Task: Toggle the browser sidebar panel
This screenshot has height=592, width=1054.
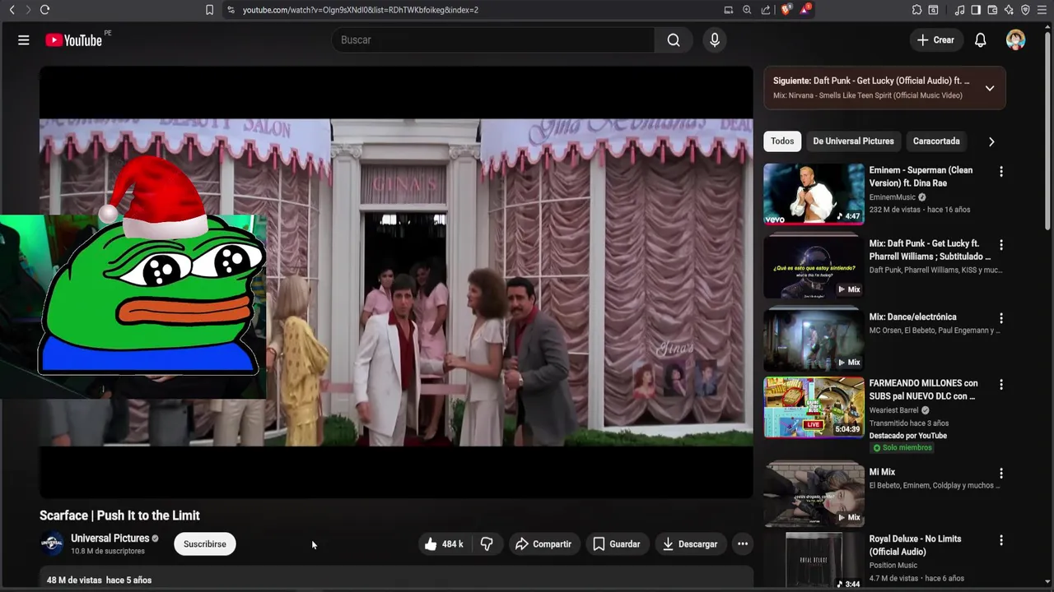Action: point(976,10)
